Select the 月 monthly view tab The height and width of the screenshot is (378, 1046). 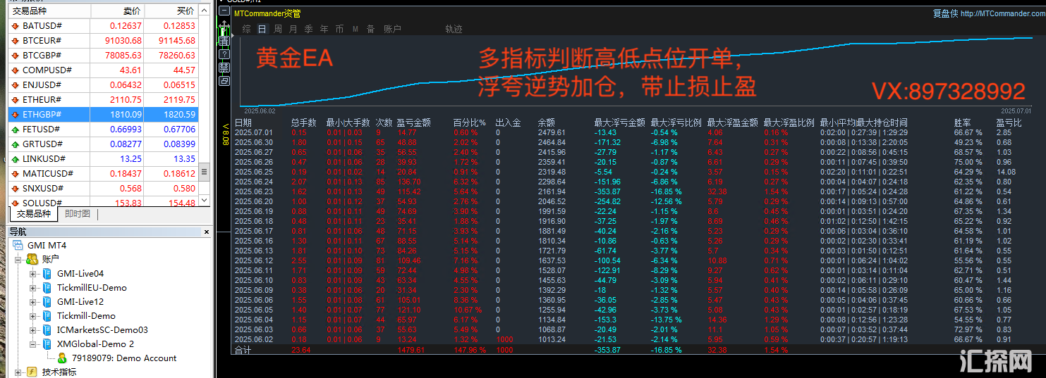(x=293, y=29)
